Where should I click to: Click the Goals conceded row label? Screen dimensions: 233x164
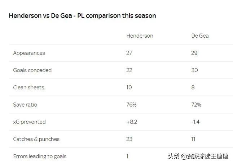click(x=32, y=70)
